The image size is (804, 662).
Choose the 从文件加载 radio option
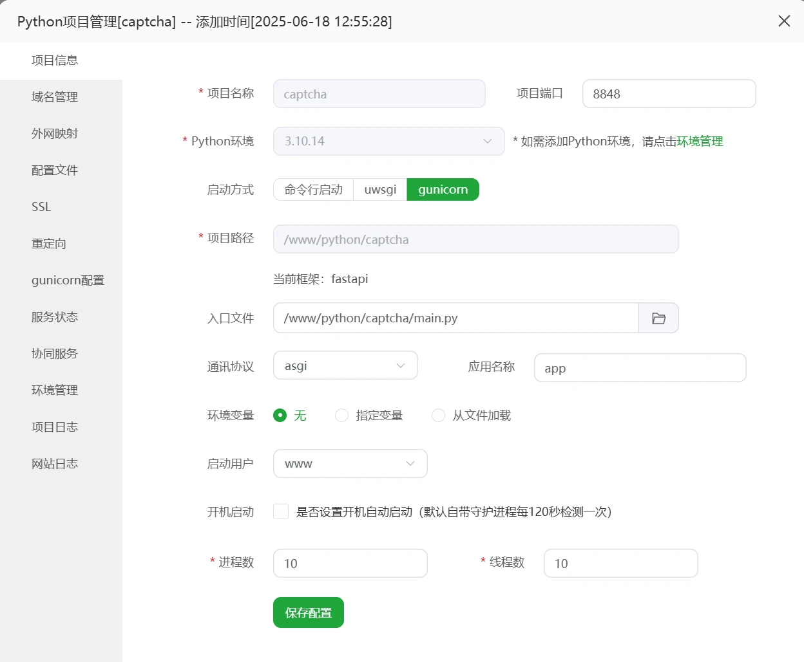coord(439,416)
